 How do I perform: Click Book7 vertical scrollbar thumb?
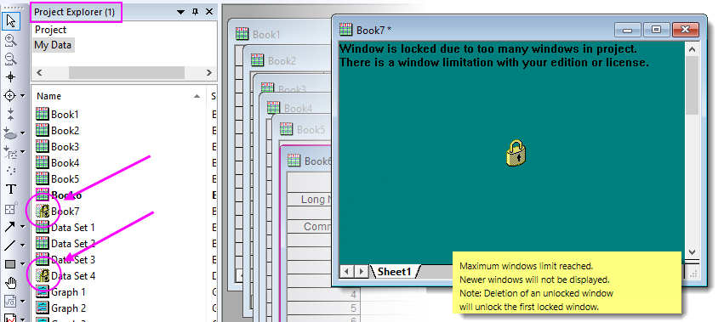[x=692, y=85]
